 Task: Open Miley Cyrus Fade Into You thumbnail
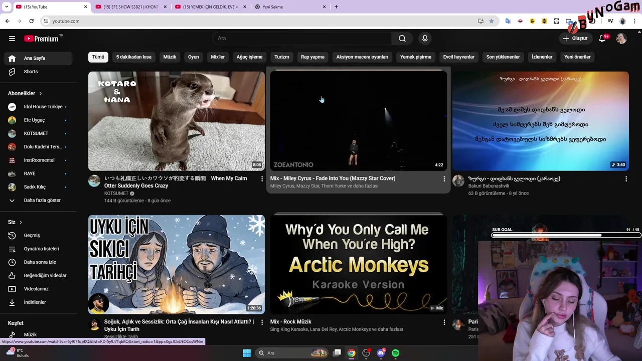359,121
